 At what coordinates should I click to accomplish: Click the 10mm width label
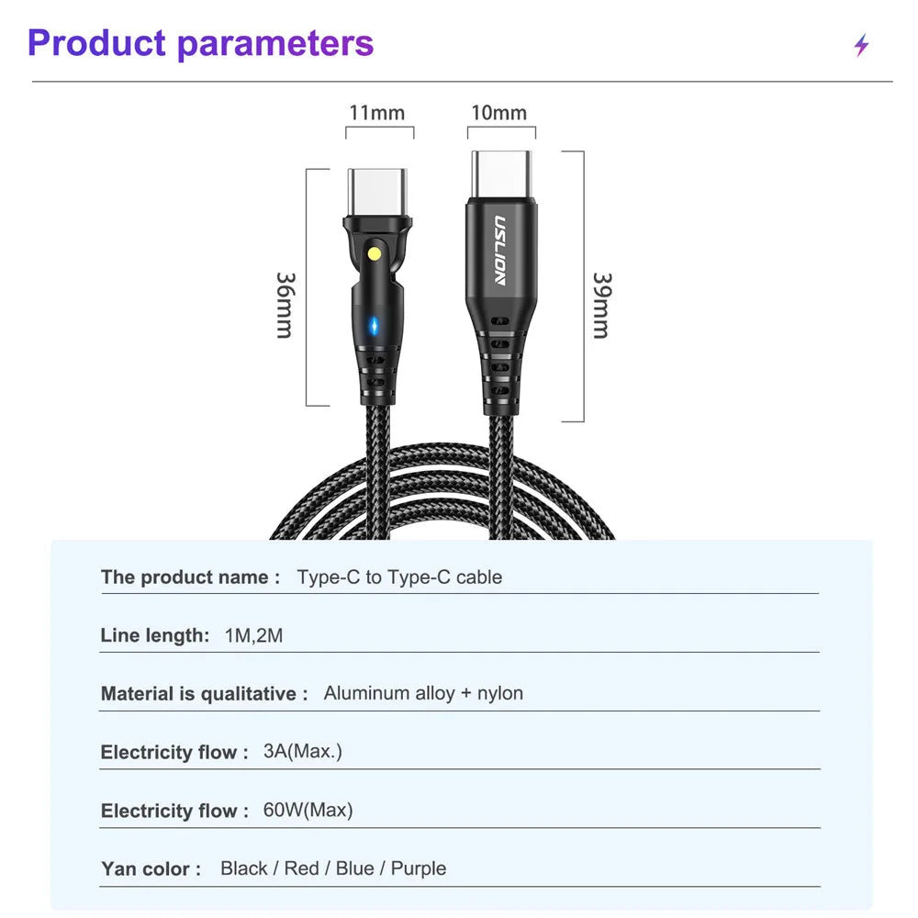499,112
